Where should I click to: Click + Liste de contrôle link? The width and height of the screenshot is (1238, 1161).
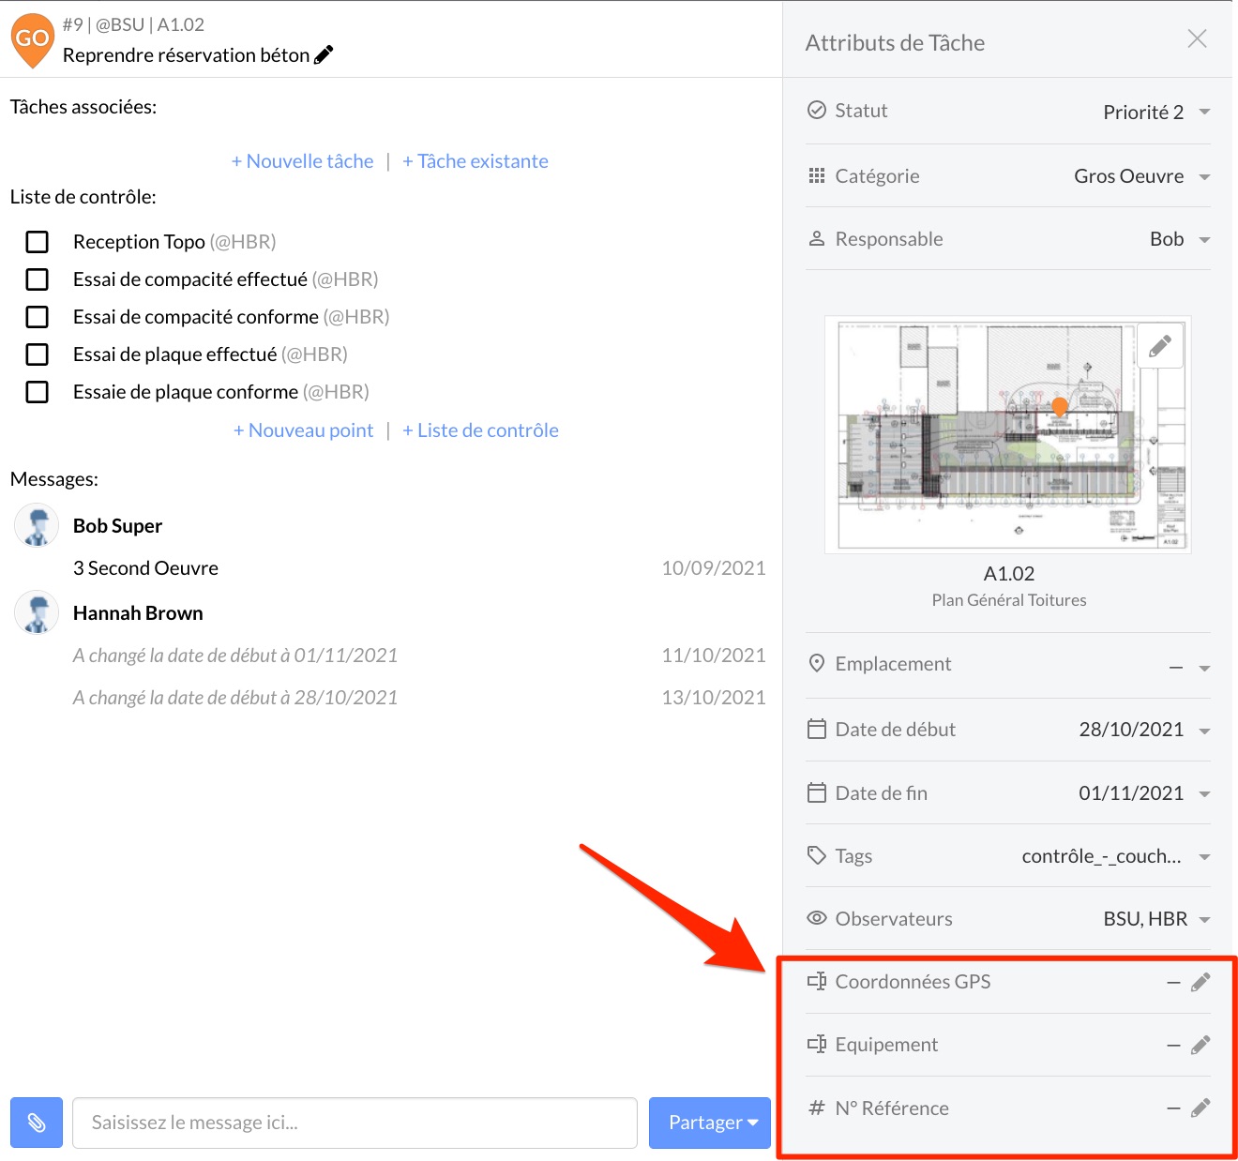[480, 430]
